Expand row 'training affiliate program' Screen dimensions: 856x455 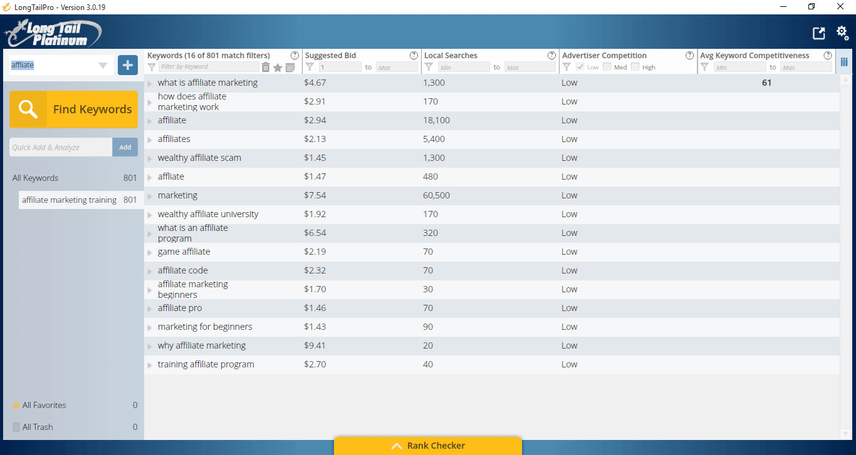pyautogui.click(x=150, y=365)
